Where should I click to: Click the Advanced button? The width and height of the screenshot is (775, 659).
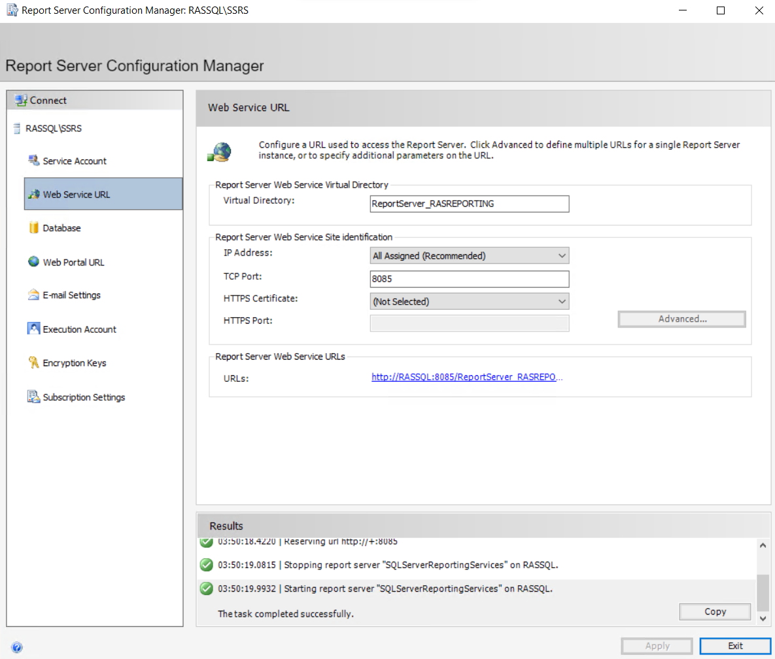[681, 319]
